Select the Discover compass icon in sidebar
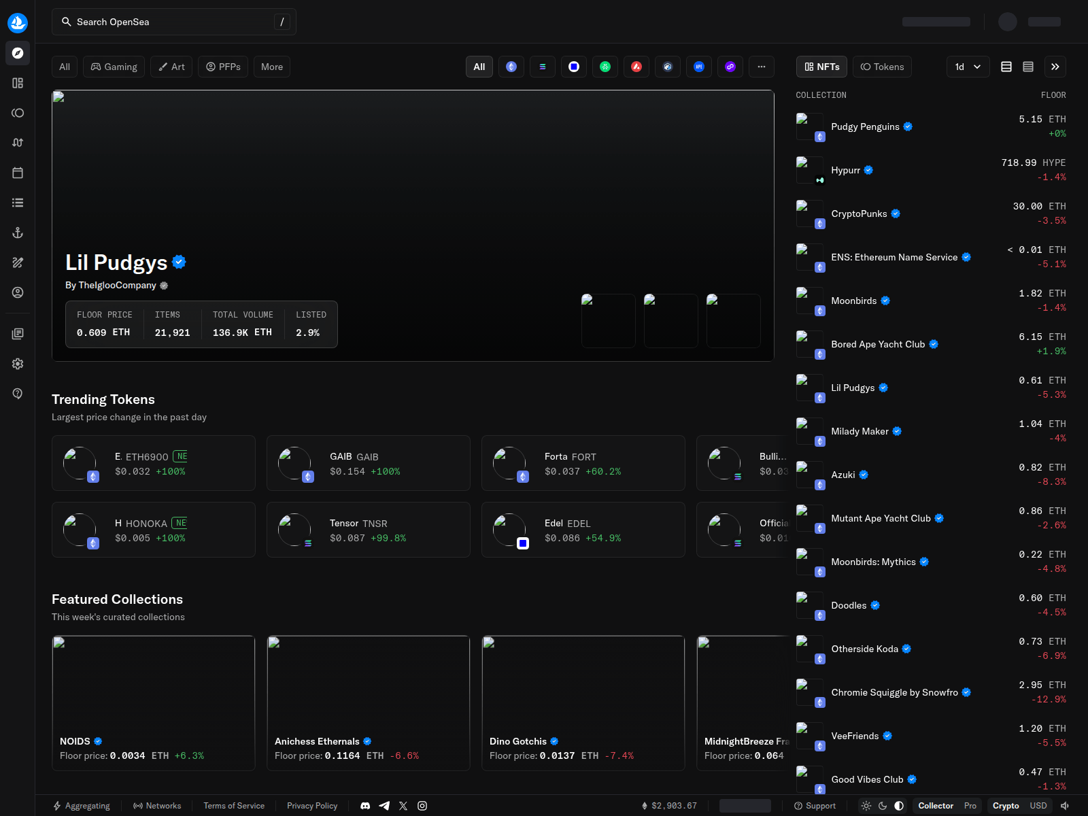Image resolution: width=1088 pixels, height=816 pixels. [18, 53]
